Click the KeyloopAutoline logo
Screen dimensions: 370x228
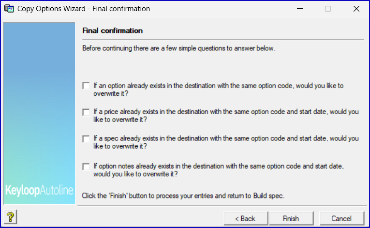point(39,190)
